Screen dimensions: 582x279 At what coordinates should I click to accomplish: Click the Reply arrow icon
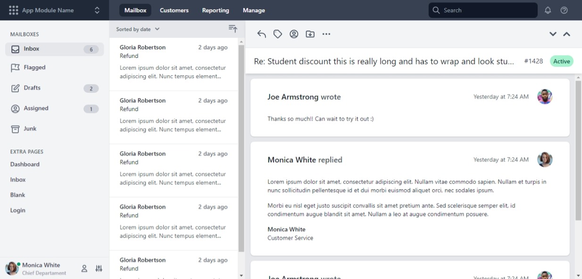click(262, 34)
